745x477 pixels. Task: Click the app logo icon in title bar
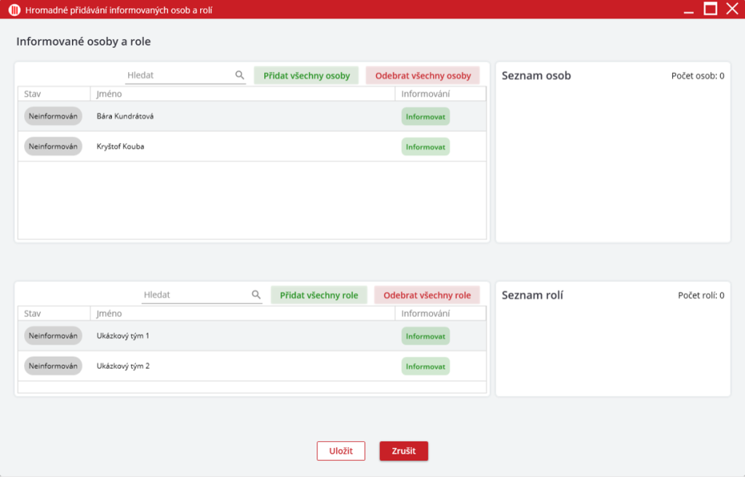pyautogui.click(x=13, y=10)
